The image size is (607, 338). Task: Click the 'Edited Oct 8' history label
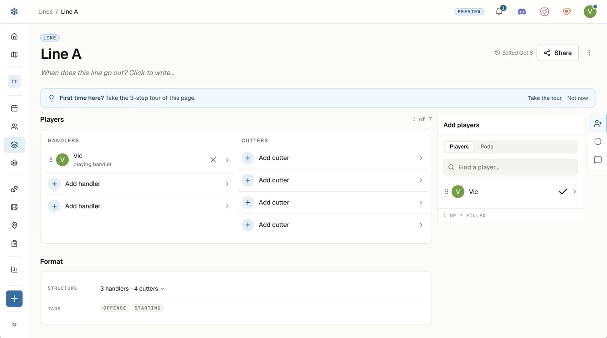tap(514, 53)
